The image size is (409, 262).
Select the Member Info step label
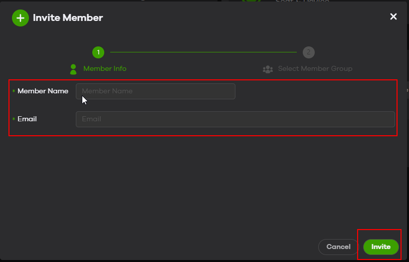coord(105,69)
